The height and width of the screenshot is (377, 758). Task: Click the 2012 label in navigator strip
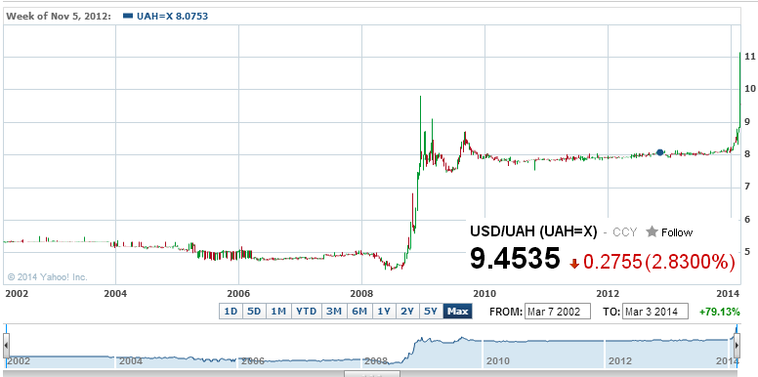pyautogui.click(x=620, y=360)
